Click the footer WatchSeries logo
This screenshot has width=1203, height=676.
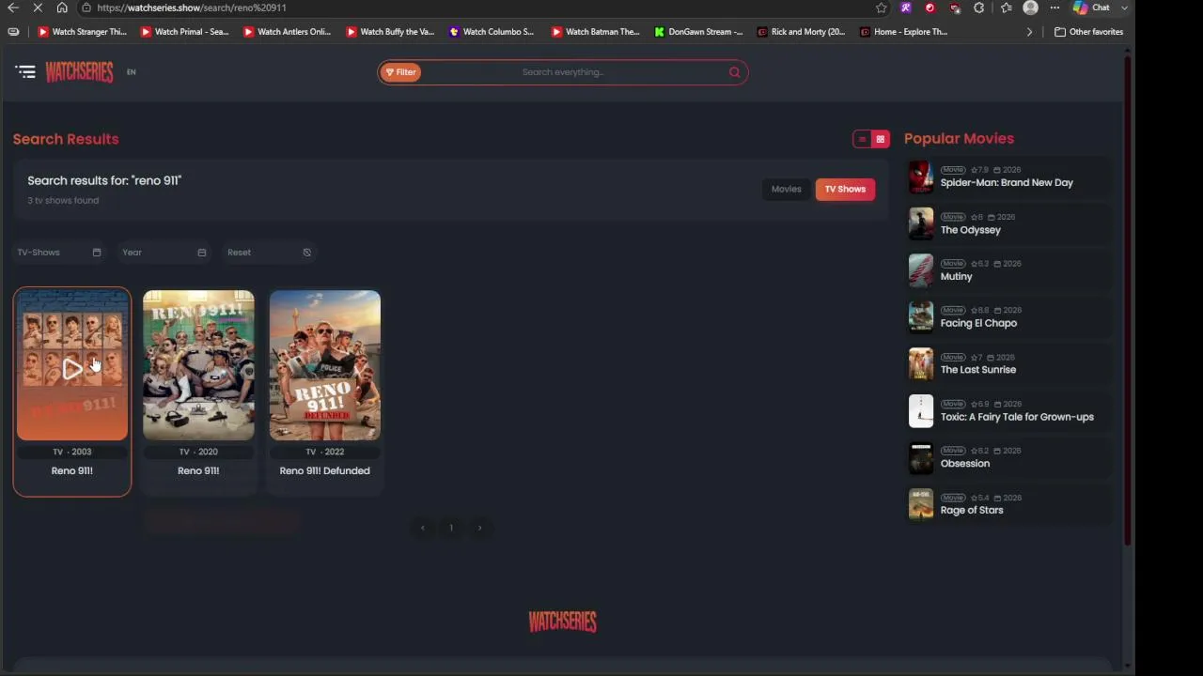[563, 622]
